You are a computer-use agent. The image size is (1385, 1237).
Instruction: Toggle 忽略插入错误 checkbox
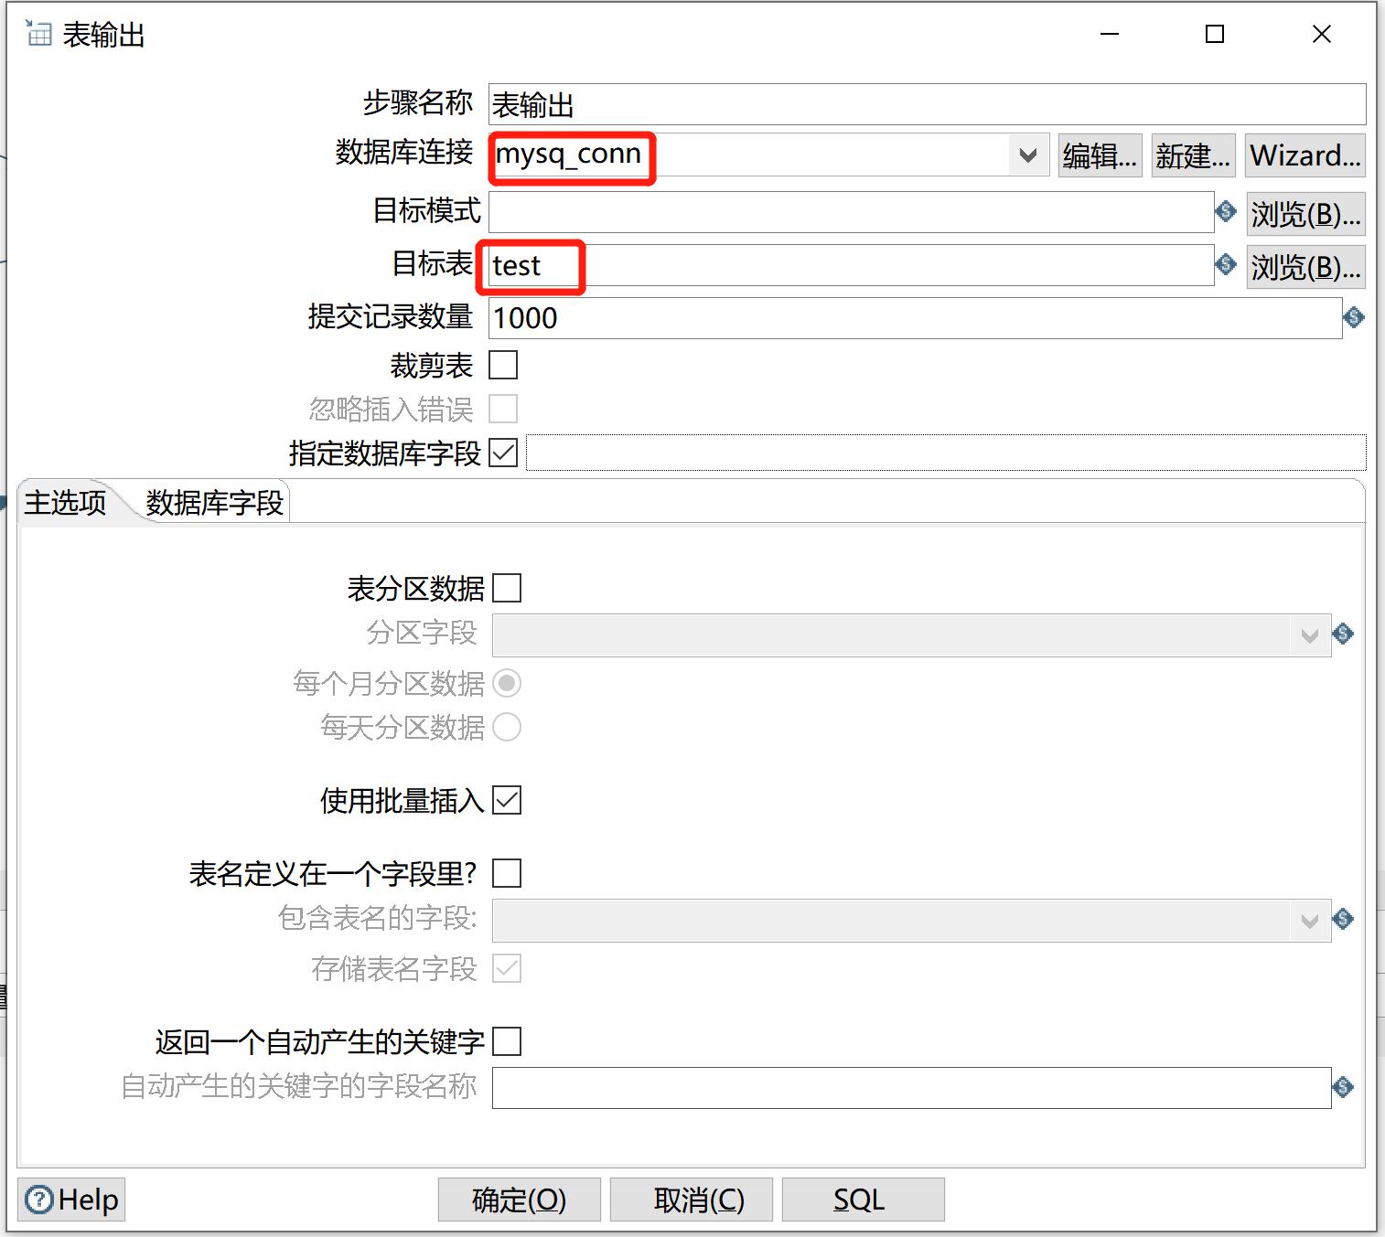[x=503, y=409]
